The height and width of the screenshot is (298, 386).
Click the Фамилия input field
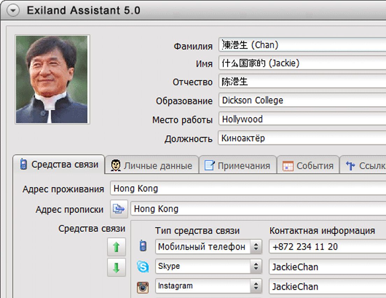303,45
